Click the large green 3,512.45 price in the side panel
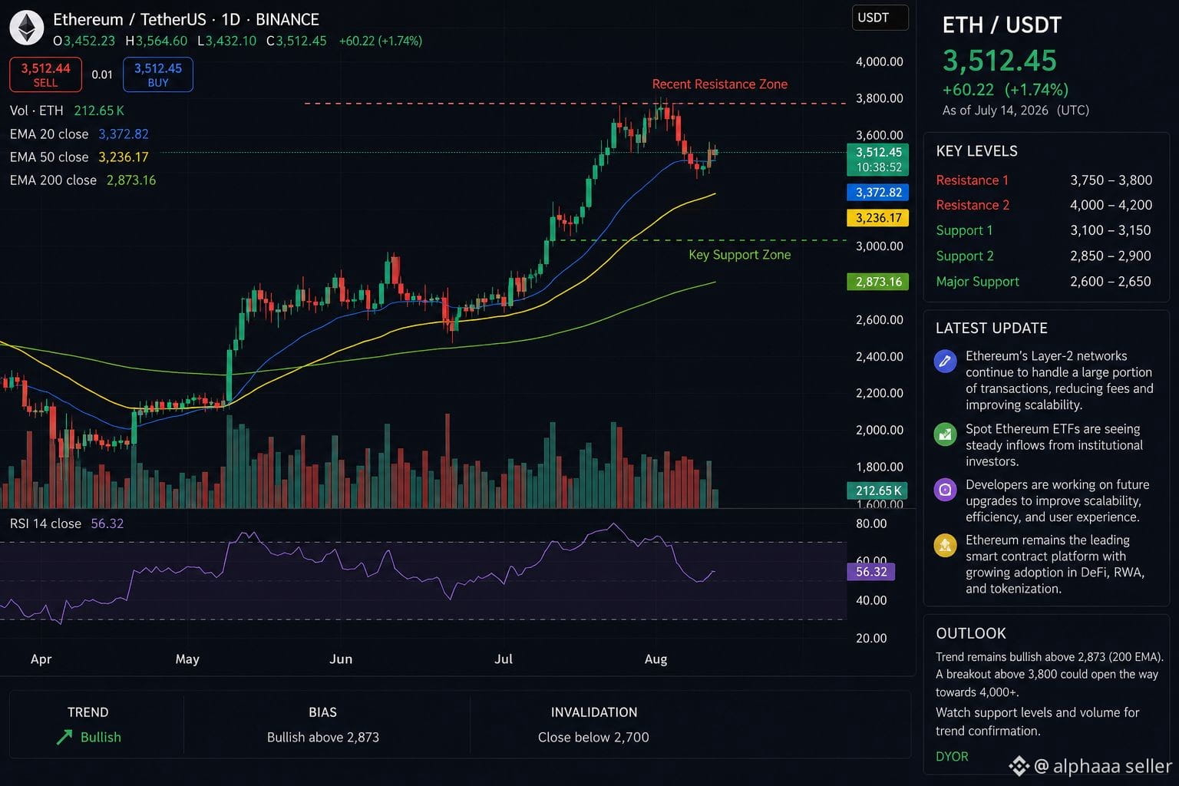This screenshot has height=786, width=1179. click(x=999, y=61)
